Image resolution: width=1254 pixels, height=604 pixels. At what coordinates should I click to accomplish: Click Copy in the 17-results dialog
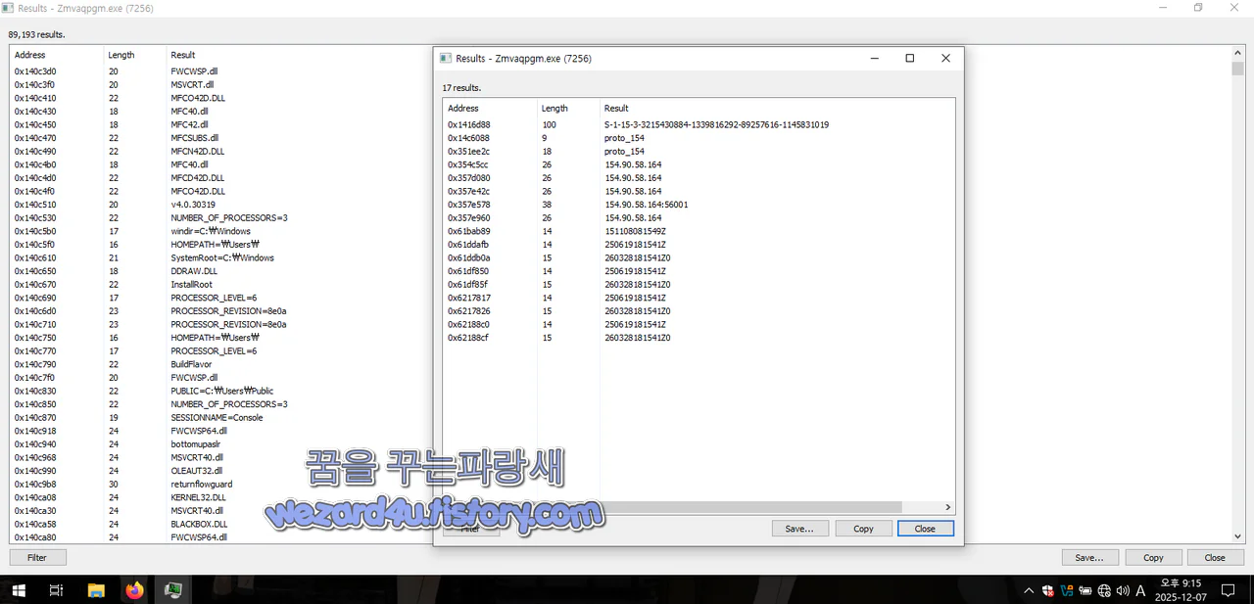[x=862, y=528]
